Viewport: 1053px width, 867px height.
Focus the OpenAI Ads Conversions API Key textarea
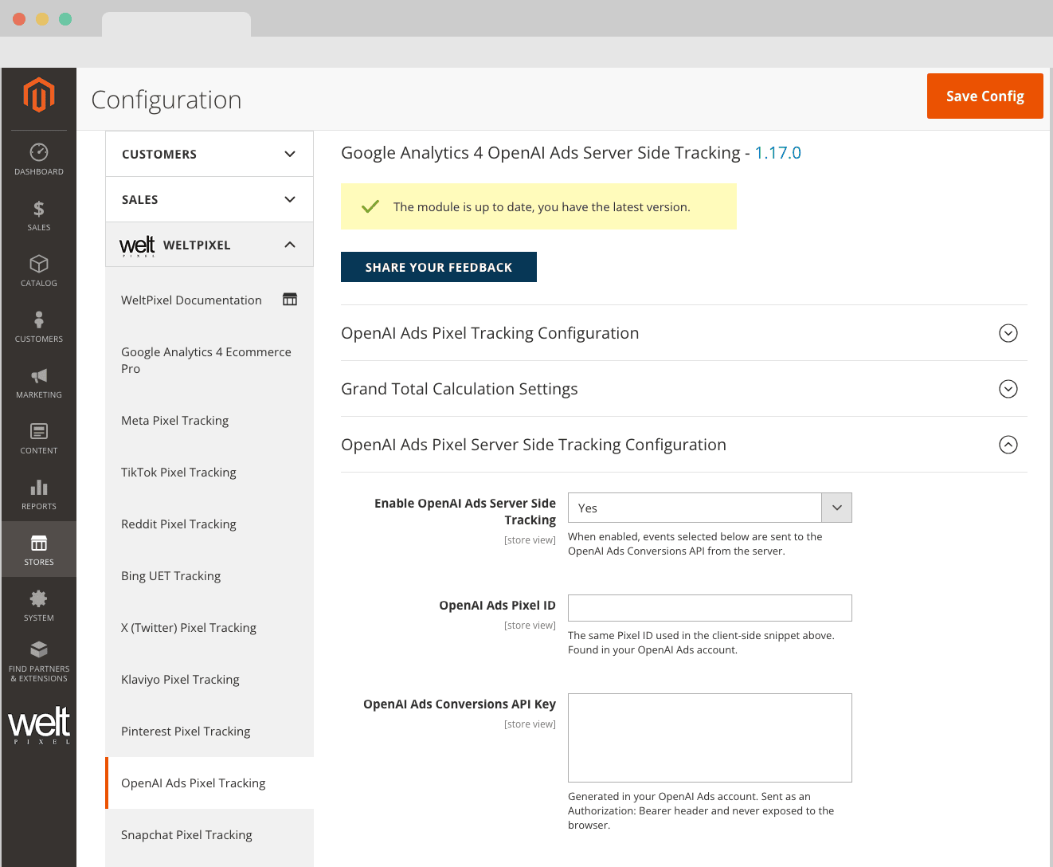710,738
